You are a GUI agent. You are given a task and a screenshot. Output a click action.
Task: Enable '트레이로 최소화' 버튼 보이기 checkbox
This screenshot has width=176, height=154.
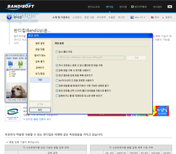click(57, 96)
